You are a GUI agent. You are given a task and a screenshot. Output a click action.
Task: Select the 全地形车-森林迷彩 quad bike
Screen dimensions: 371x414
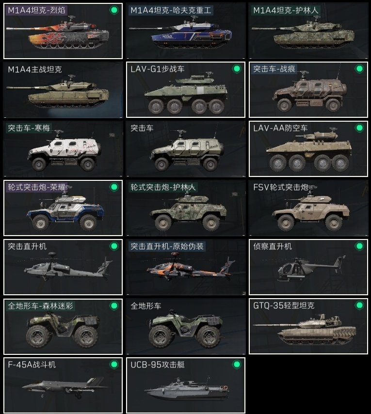click(x=63, y=326)
